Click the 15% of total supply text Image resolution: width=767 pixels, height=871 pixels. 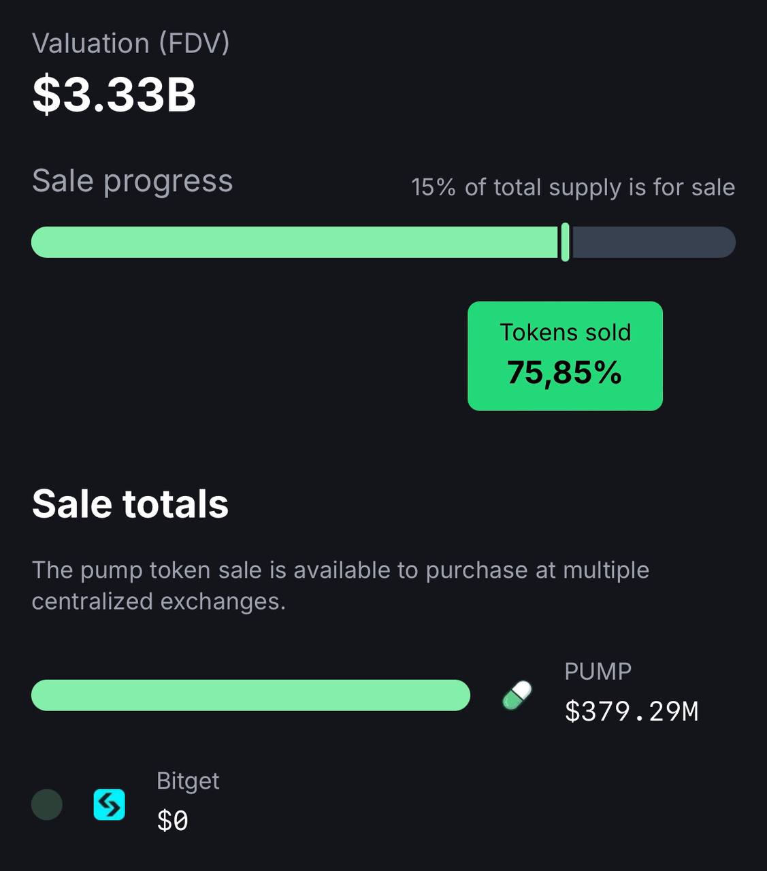tap(573, 187)
